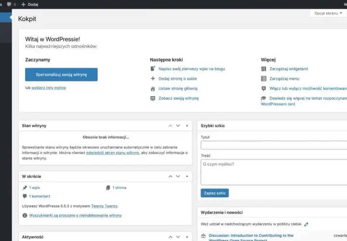The height and width of the screenshot is (241, 347).
Task: Click the house icon beside Ustaw stronę główną
Action: (153, 89)
